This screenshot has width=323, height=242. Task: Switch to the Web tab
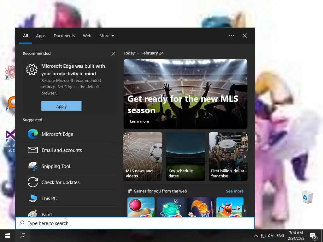87,36
